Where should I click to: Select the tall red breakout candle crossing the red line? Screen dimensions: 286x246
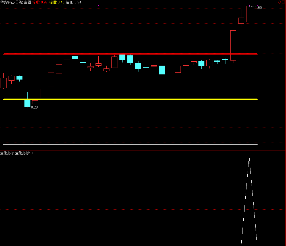coord(233,45)
